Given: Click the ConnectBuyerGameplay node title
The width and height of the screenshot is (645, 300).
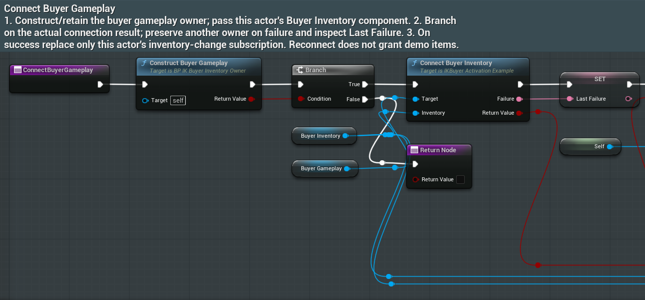Looking at the screenshot, I should 58,70.
